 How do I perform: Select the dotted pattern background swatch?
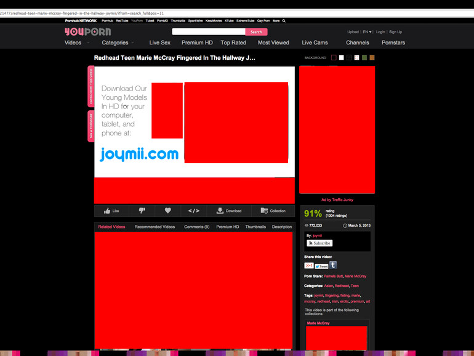pos(356,57)
